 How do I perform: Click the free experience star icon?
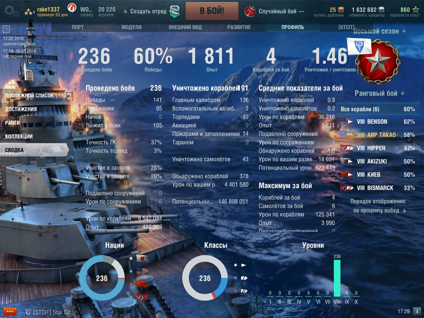[415, 10]
